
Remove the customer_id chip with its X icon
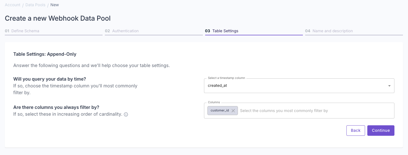pos(233,111)
